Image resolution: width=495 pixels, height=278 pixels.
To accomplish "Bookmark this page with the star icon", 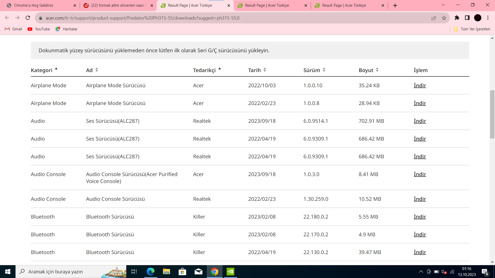I will coord(444,18).
